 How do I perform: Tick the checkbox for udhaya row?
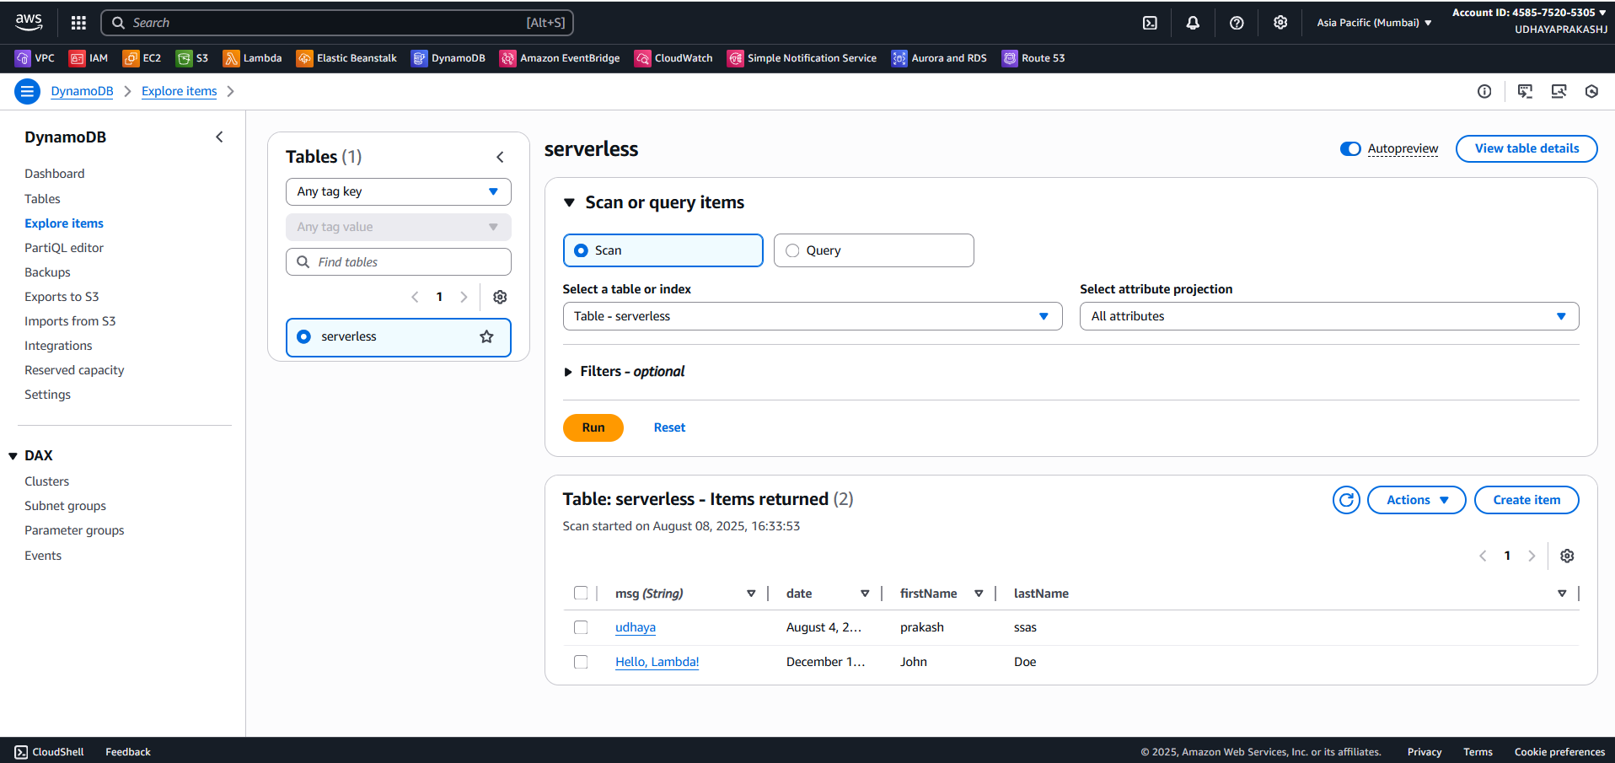(581, 627)
